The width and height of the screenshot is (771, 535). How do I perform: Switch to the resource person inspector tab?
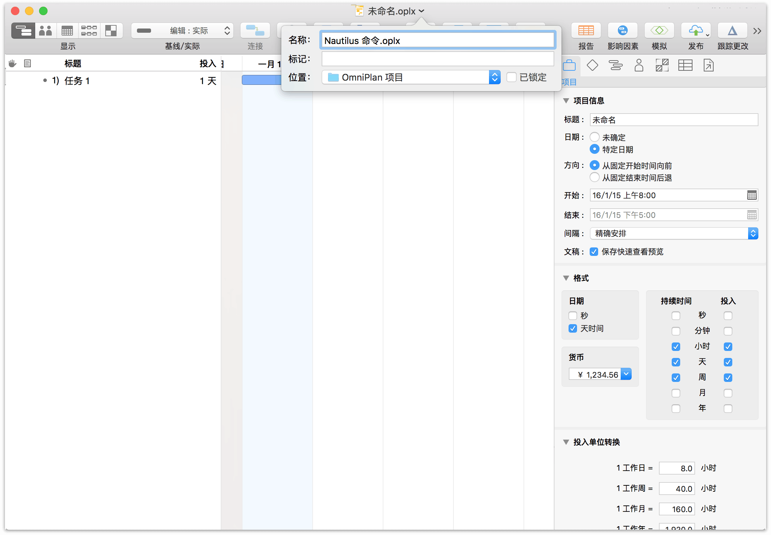click(x=639, y=65)
